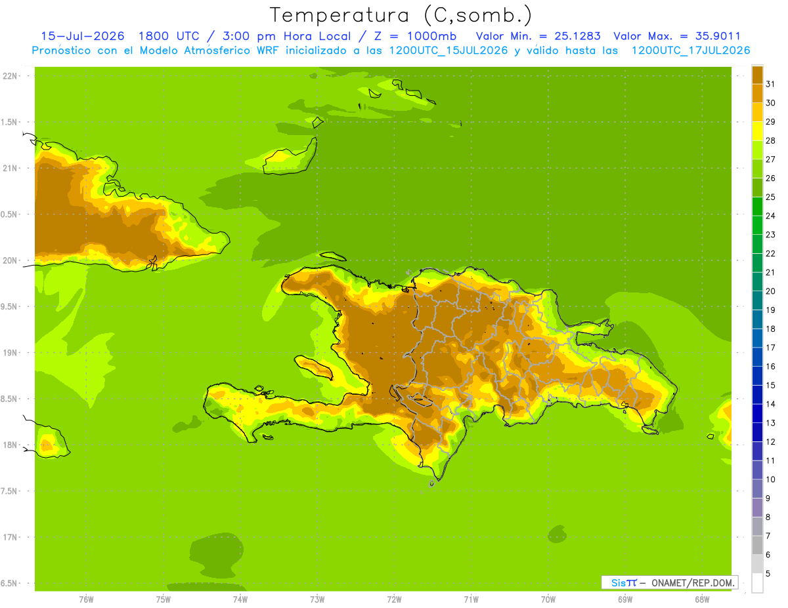Click legend value "25"
Screen dimensions: 788x608
tap(770, 197)
